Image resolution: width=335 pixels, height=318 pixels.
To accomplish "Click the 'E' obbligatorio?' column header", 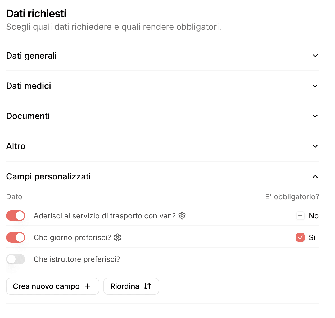I will coord(292,197).
